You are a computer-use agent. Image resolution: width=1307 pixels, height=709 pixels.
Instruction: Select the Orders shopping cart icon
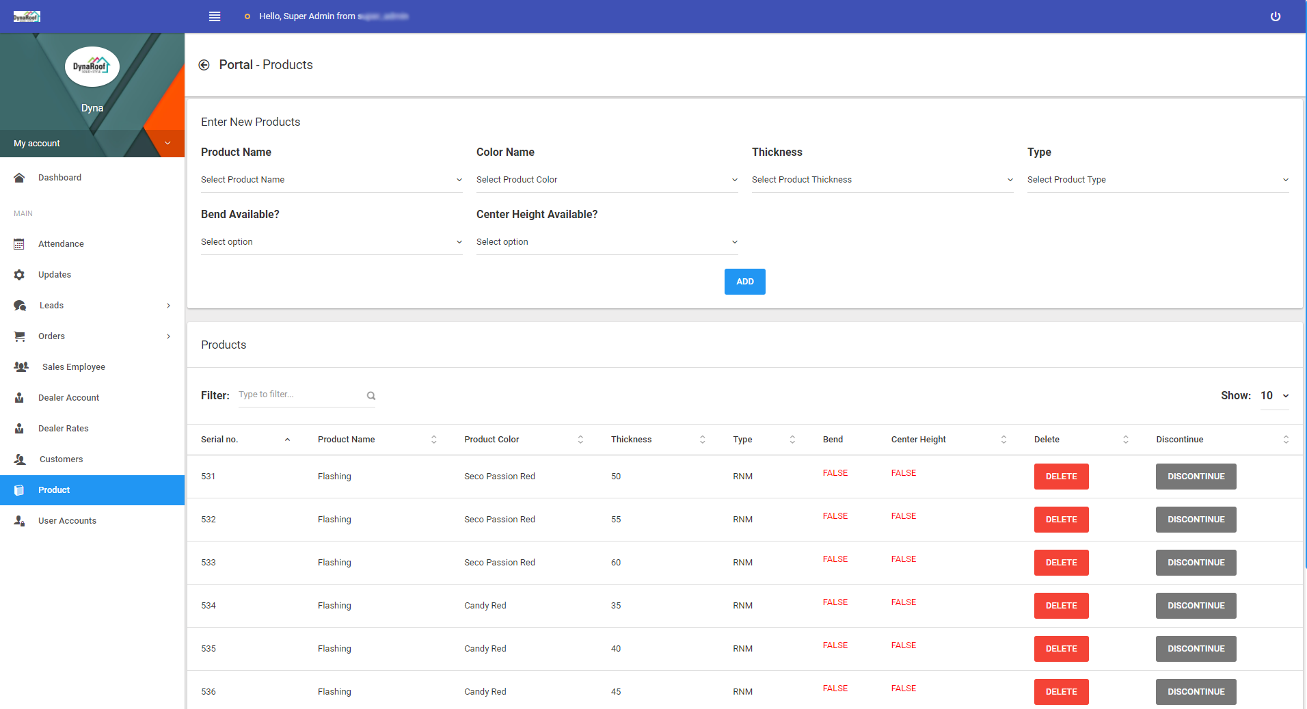[19, 336]
